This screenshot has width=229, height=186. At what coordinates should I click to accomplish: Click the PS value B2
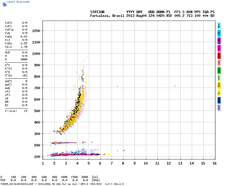point(212,16)
